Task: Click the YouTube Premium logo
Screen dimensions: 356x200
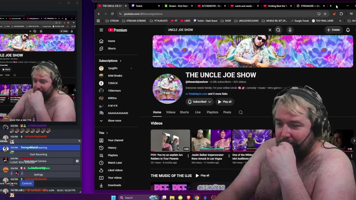Action: click(x=117, y=30)
